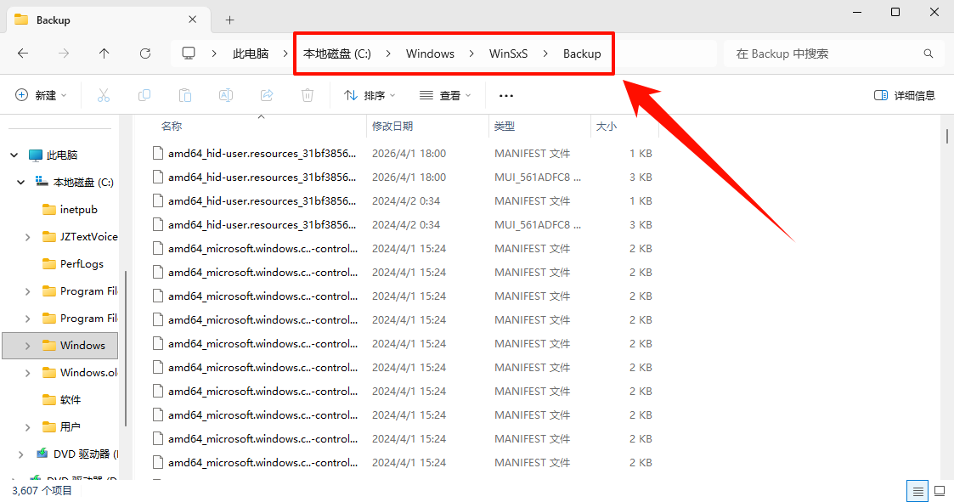The height and width of the screenshot is (502, 954).
Task: Select the Cut icon in toolbar
Action: (104, 95)
